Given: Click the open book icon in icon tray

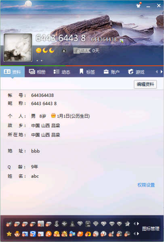Looking at the screenshot, I should point(41,223).
